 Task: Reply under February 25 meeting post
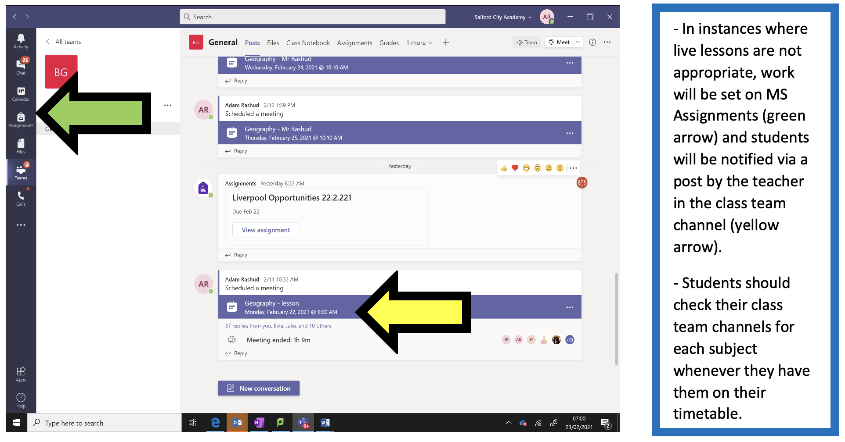pyautogui.click(x=236, y=151)
